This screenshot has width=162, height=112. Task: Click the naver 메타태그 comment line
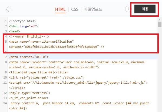(x=29, y=36)
